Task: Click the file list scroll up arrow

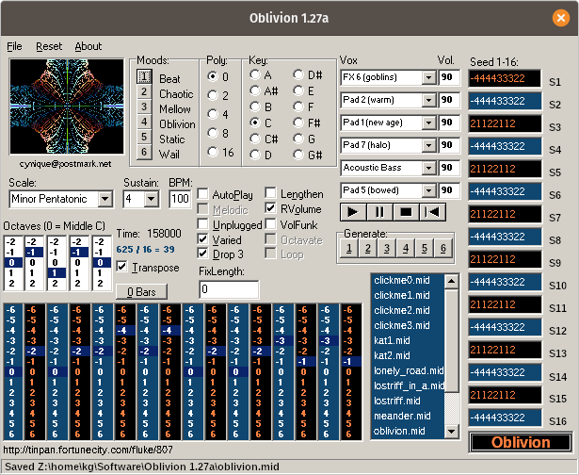Action: (452, 281)
